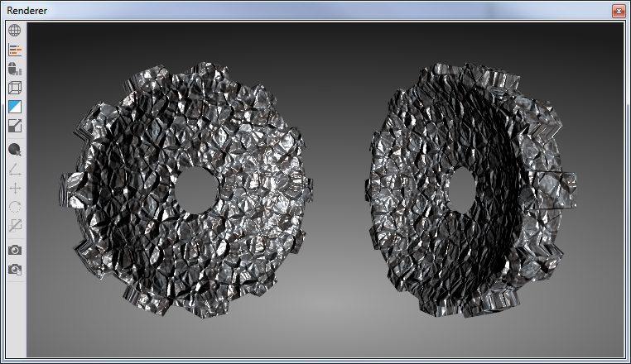Click the bounding box on the right gear

point(556,190)
